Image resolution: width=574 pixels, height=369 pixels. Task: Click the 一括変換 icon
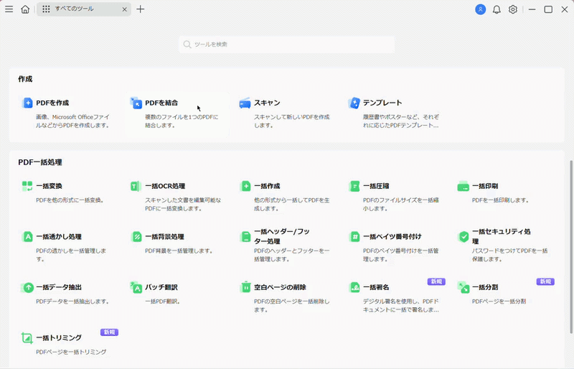[27, 186]
